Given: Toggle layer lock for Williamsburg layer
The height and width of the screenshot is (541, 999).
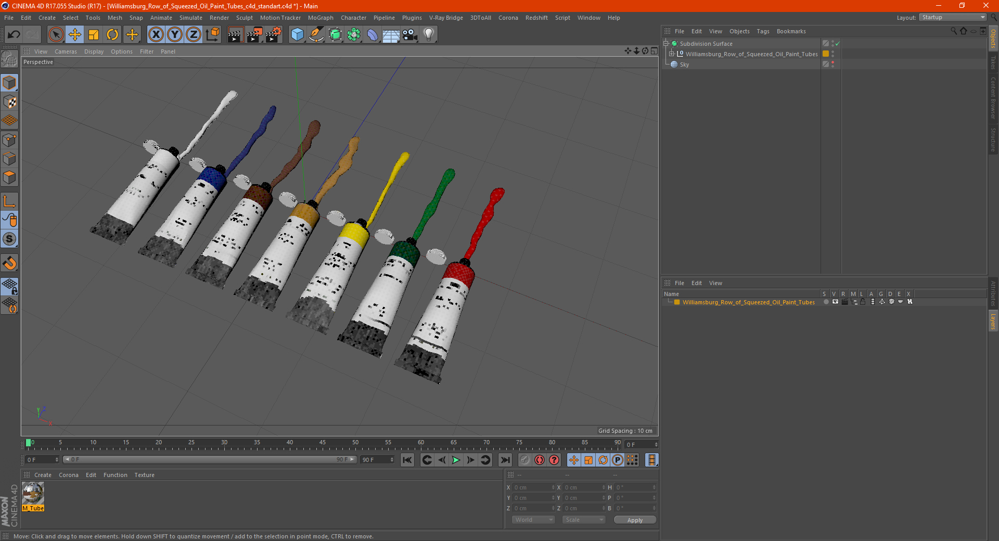Looking at the screenshot, I should click(x=863, y=302).
